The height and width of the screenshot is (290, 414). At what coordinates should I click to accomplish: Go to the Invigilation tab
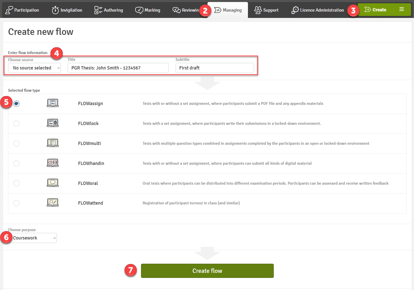(x=67, y=10)
